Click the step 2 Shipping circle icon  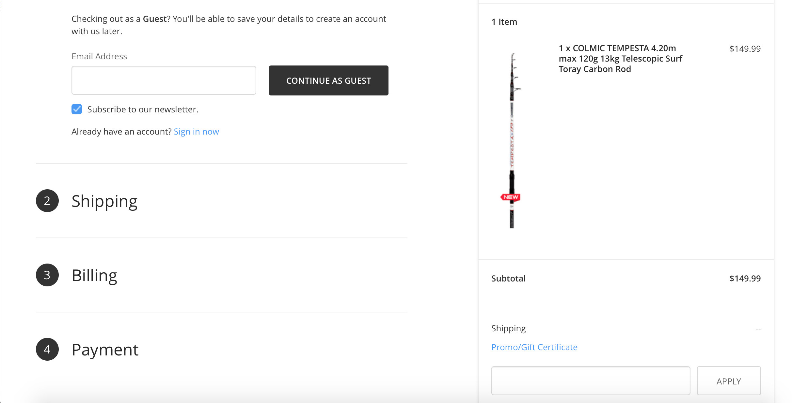[47, 201]
